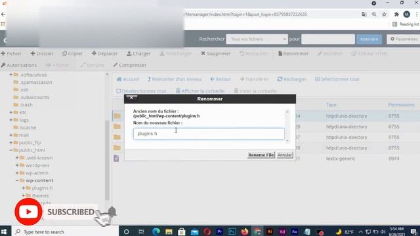
Task: Click Remonter d'un niveau
Action: 175,79
